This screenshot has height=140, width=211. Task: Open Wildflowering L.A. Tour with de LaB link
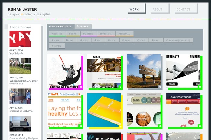coord(24,82)
